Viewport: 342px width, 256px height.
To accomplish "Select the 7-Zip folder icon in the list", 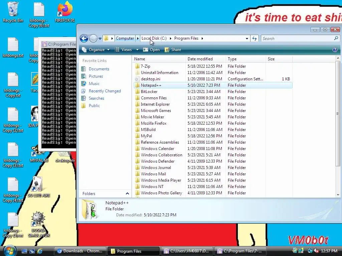I will pos(137,66).
